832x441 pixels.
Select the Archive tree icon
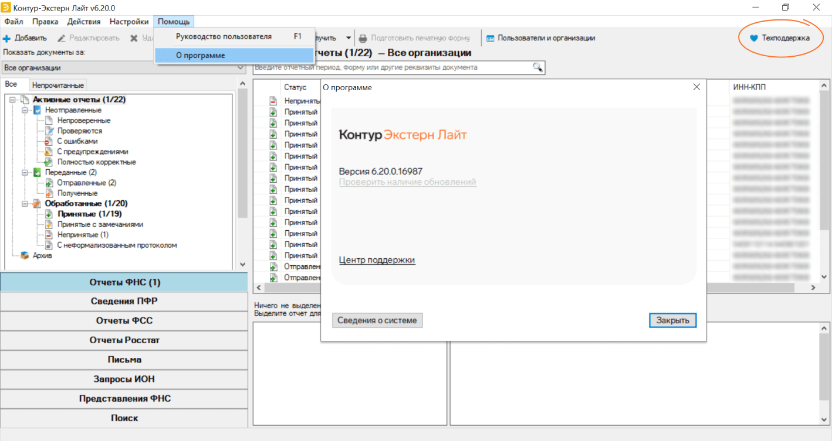tap(25, 255)
